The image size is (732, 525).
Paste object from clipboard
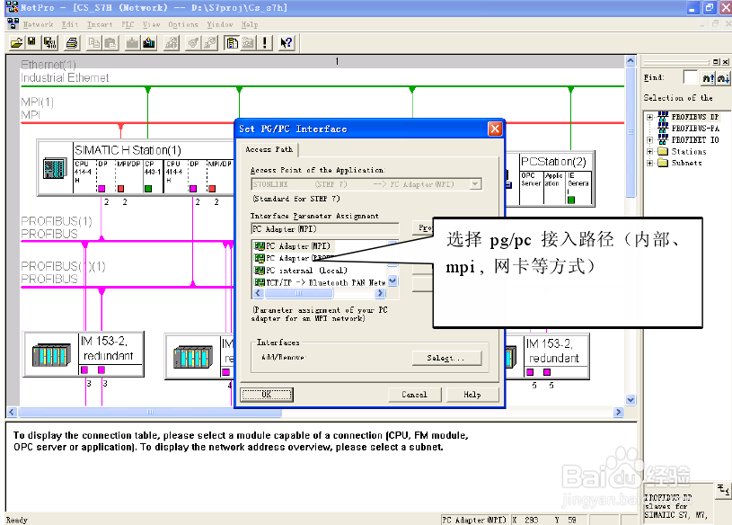(x=111, y=42)
